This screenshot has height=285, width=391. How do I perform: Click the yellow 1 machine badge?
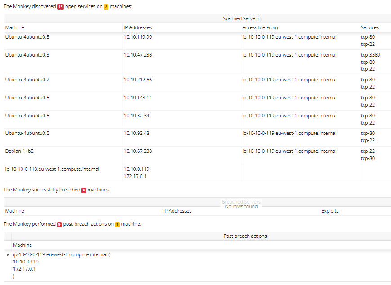[117, 224]
